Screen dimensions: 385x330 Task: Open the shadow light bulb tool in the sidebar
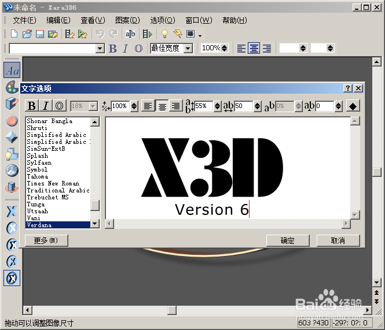pos(12,154)
